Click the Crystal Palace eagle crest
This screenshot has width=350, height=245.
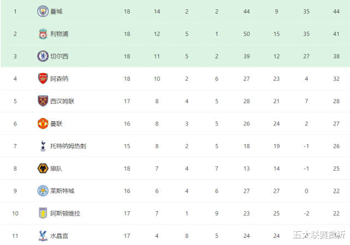pyautogui.click(x=43, y=236)
